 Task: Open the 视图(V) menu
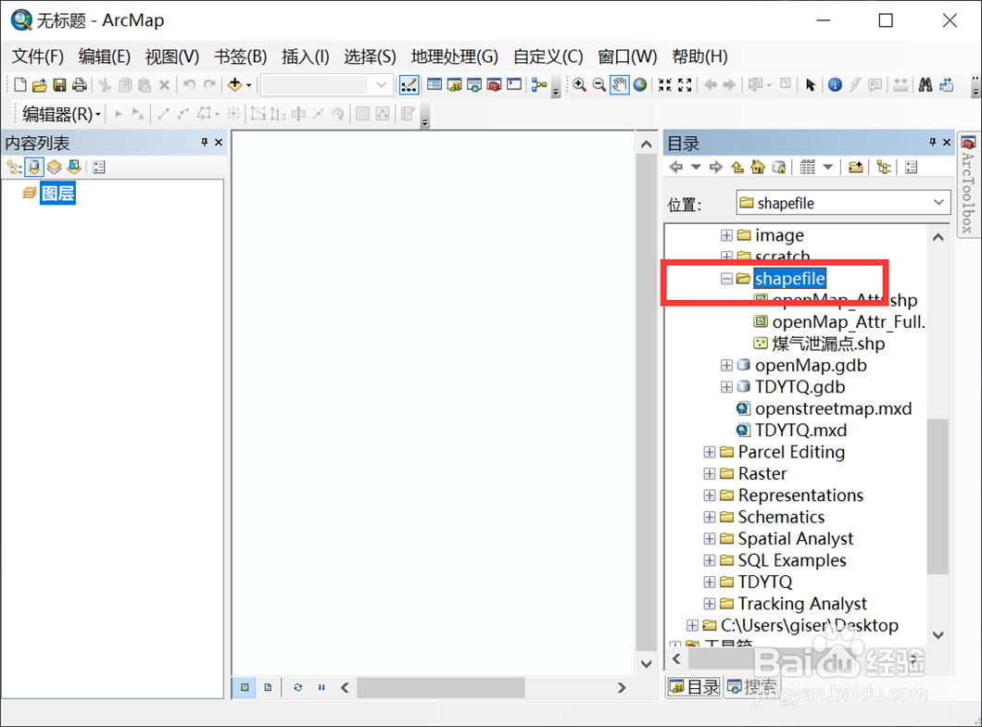click(x=171, y=56)
